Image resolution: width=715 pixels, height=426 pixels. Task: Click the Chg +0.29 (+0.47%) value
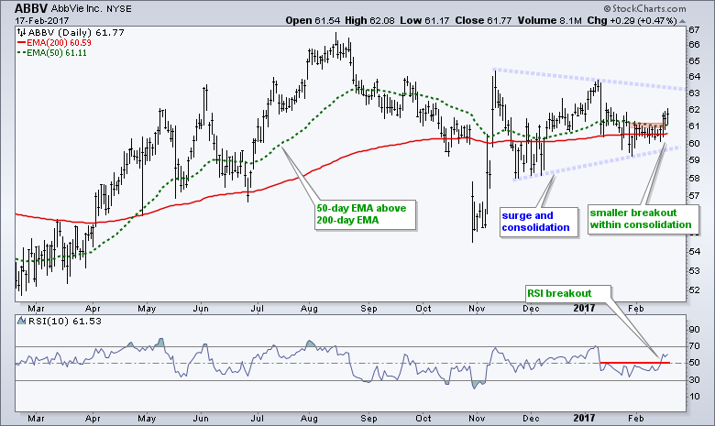[x=632, y=20]
